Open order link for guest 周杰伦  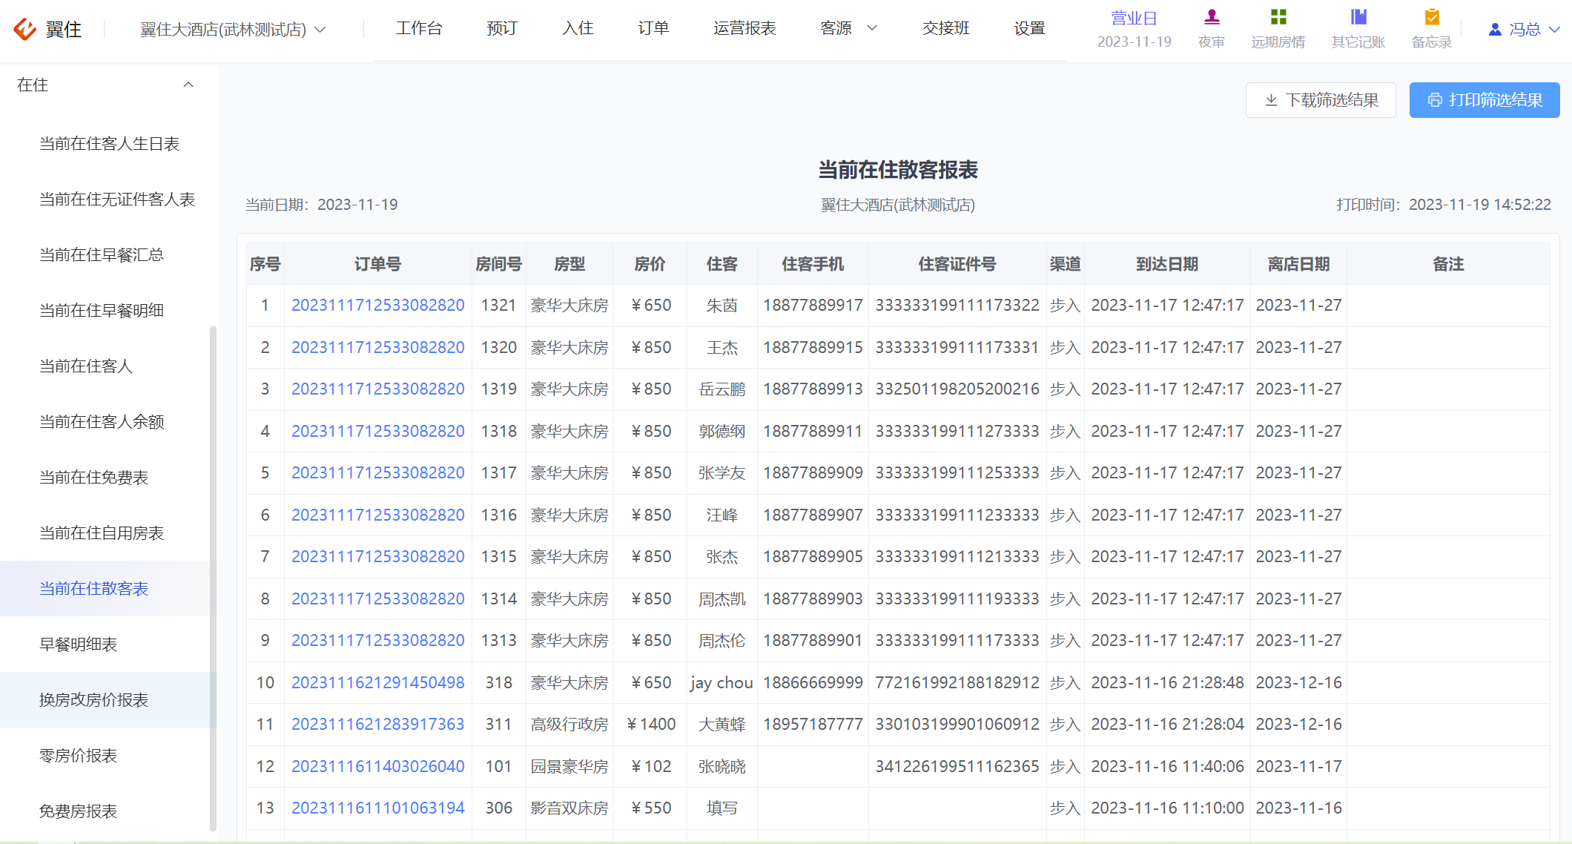pyautogui.click(x=378, y=641)
